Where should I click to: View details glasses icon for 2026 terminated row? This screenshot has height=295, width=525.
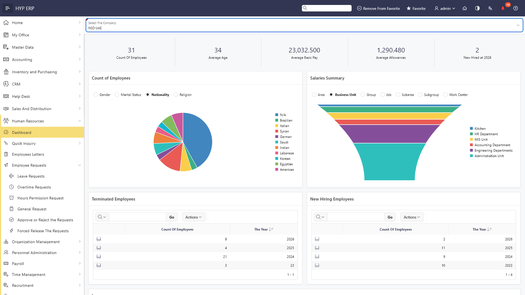tap(99, 239)
